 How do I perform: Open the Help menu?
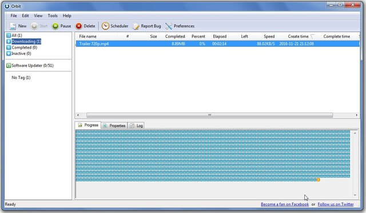(67, 15)
